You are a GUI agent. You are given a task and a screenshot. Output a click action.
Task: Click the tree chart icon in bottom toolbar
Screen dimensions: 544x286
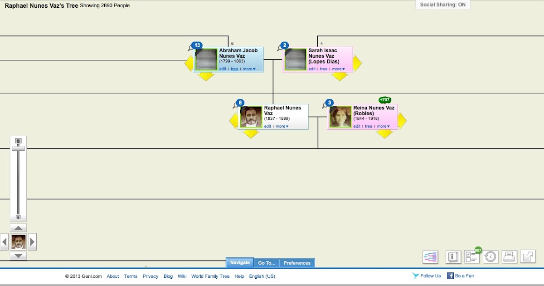pos(430,256)
